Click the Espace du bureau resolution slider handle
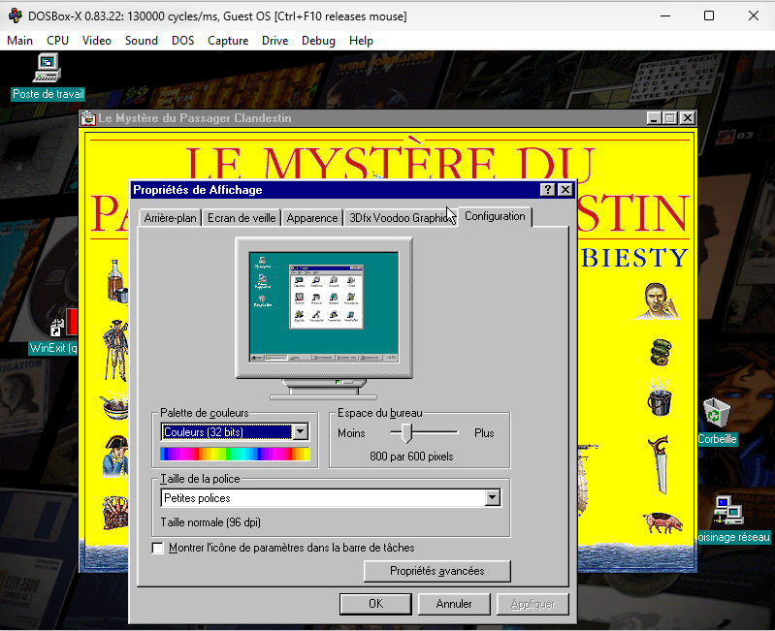This screenshot has width=775, height=631. tap(406, 432)
